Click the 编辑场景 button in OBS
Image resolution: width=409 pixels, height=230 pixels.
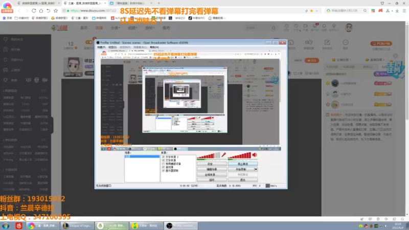(212, 169)
